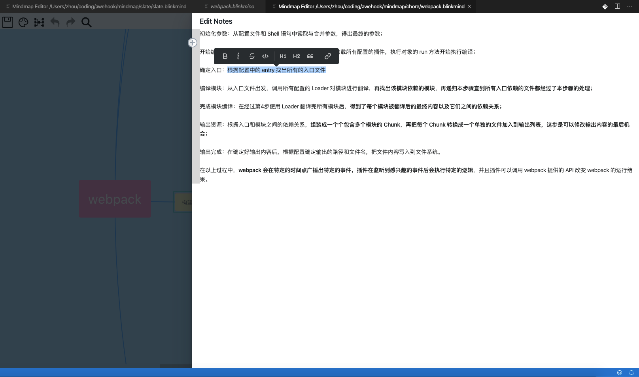Select the chore/webpack.blinkmind Mindmap Editor tab
639x377 pixels.
click(371, 6)
